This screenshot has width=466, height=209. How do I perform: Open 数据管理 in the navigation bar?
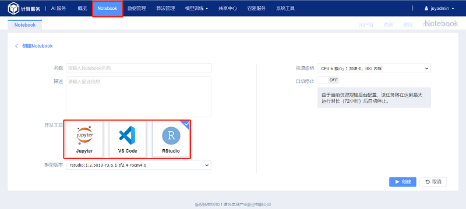pos(137,8)
